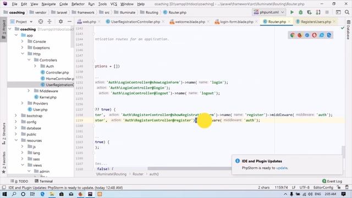Viewport: 352px width, 198px height.
Task: Toggle the Project tool window stripe
Action: click(x=4, y=29)
